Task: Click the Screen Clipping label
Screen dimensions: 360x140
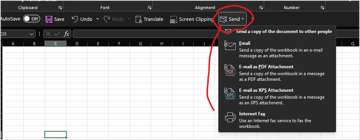Action: click(196, 19)
